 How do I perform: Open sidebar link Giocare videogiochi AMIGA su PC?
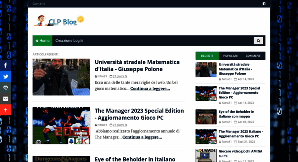[240, 154]
